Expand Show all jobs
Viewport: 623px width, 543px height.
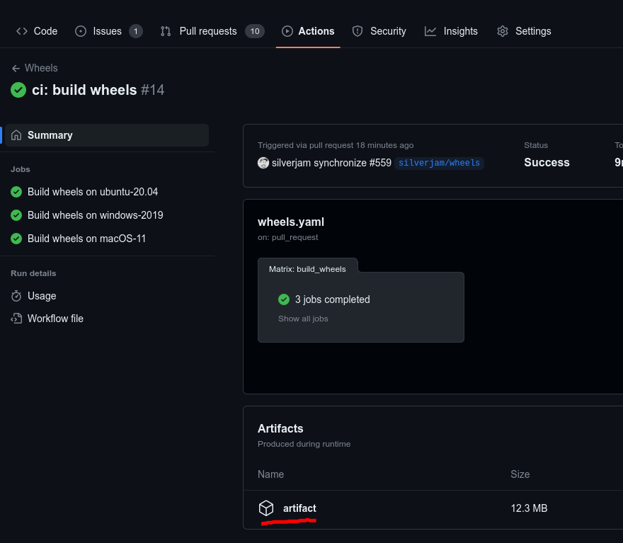(x=303, y=319)
